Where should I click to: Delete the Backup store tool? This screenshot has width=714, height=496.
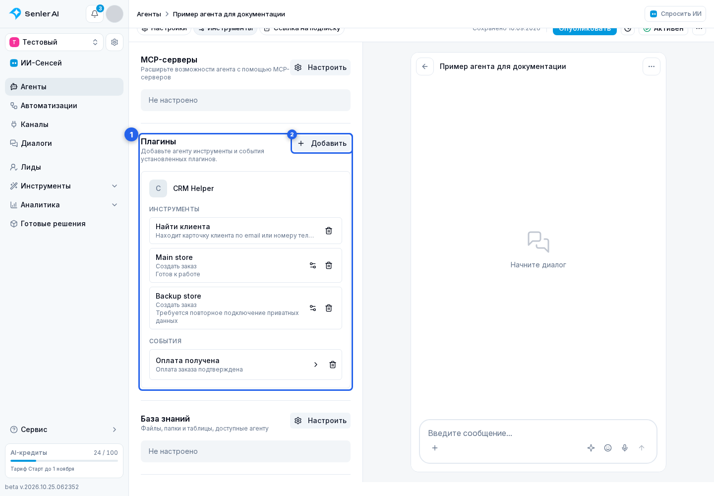[x=329, y=308]
